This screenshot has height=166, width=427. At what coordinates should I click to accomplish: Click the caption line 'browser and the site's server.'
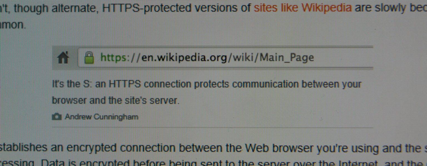(116, 100)
